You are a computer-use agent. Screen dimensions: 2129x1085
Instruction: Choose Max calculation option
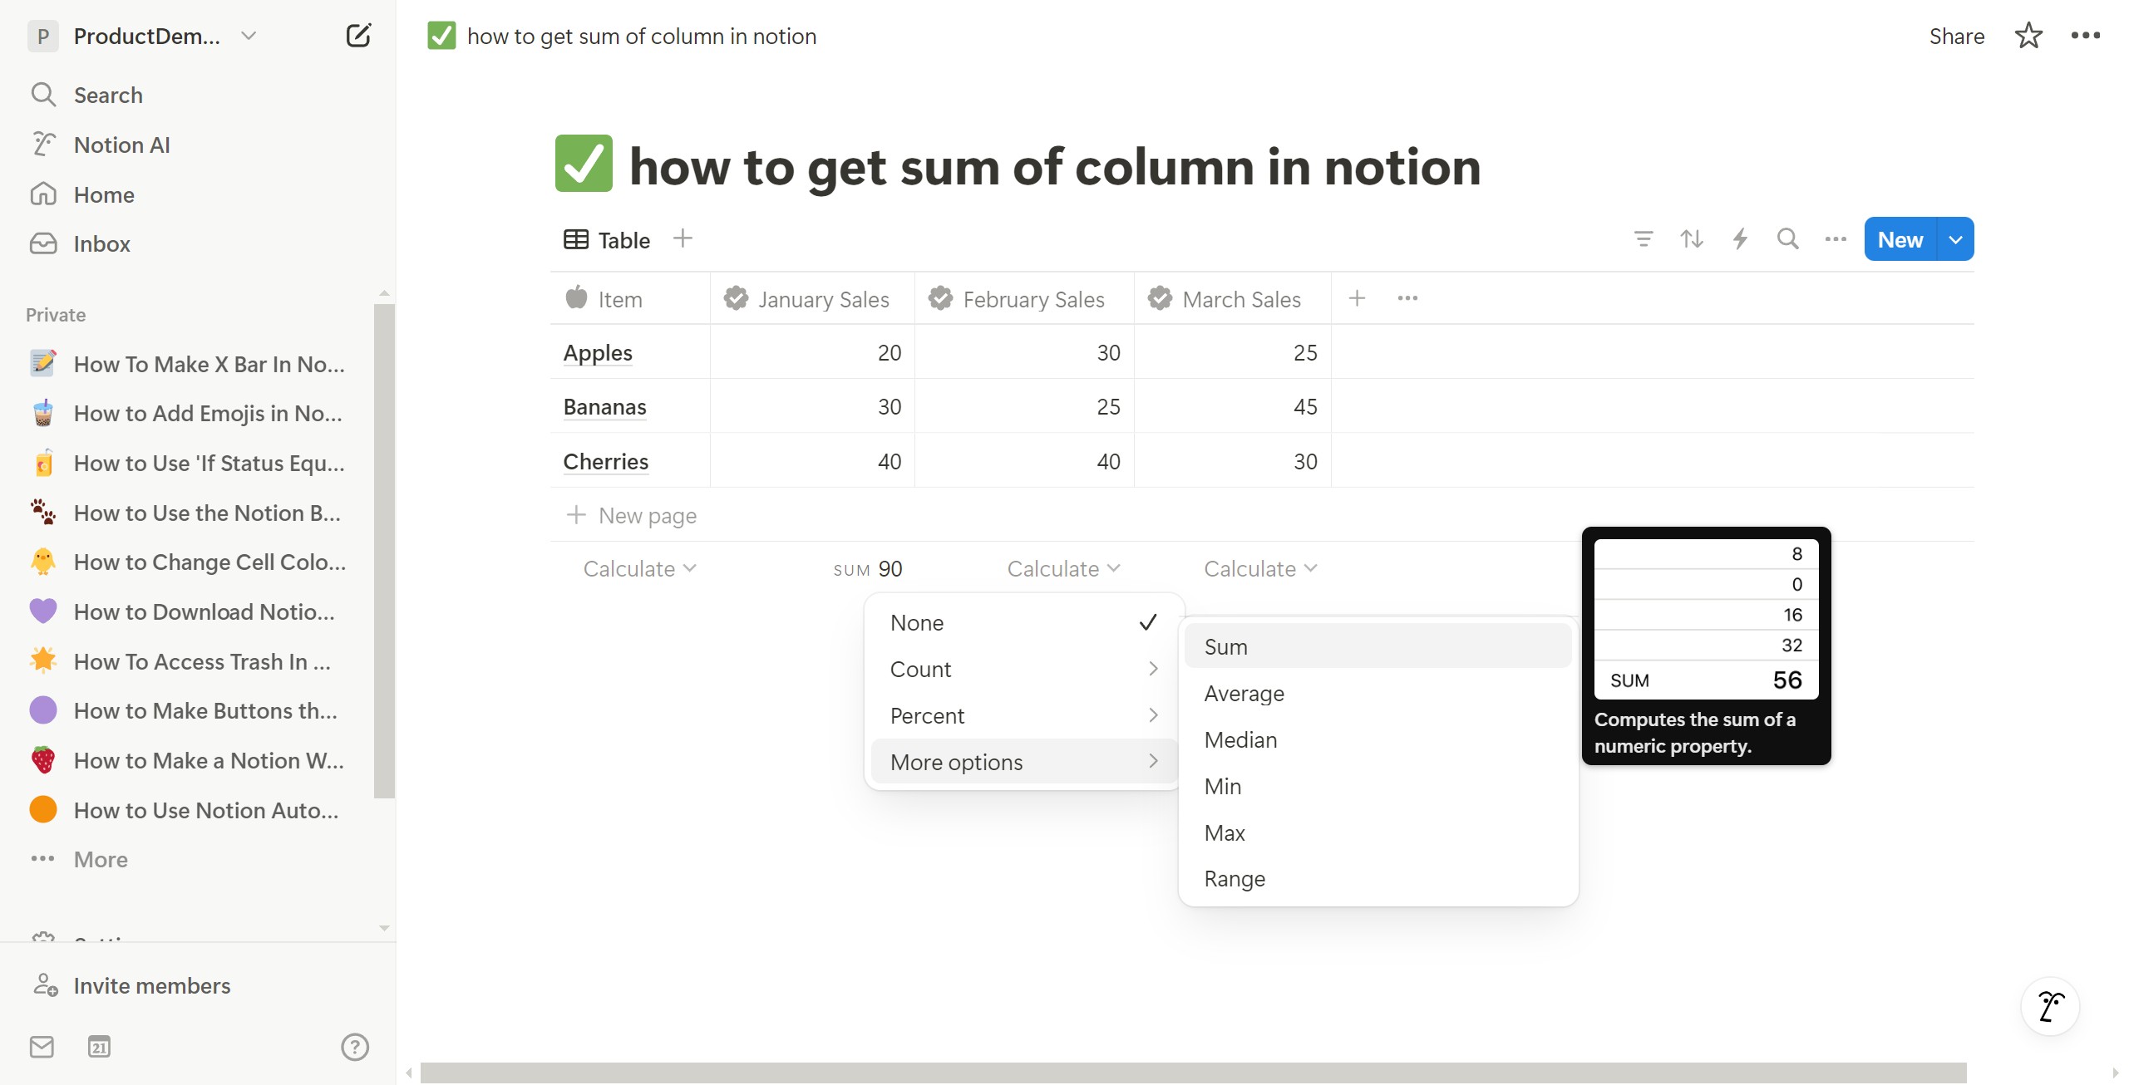point(1377,833)
